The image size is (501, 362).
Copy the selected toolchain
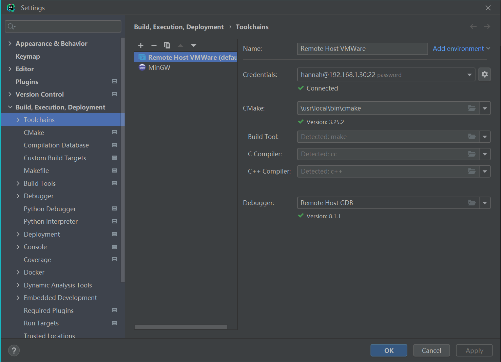[x=167, y=45]
